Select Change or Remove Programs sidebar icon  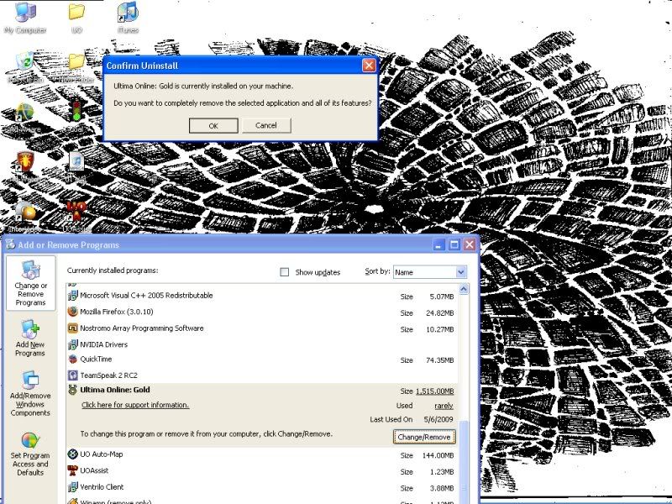pos(30,283)
